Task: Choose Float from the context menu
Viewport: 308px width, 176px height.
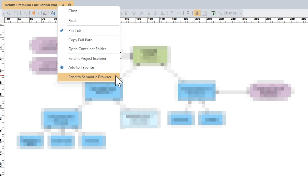Action: (89, 21)
